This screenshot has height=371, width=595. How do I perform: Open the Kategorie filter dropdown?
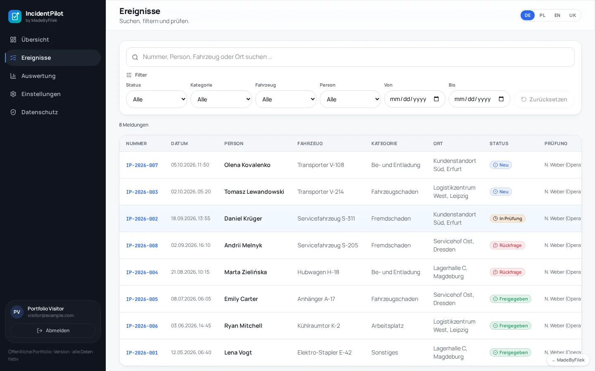pos(221,99)
